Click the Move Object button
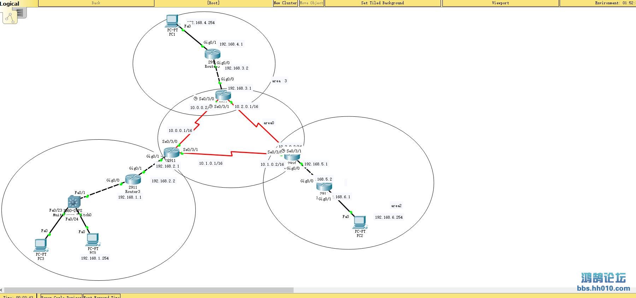This screenshot has height=298, width=636. [311, 3]
